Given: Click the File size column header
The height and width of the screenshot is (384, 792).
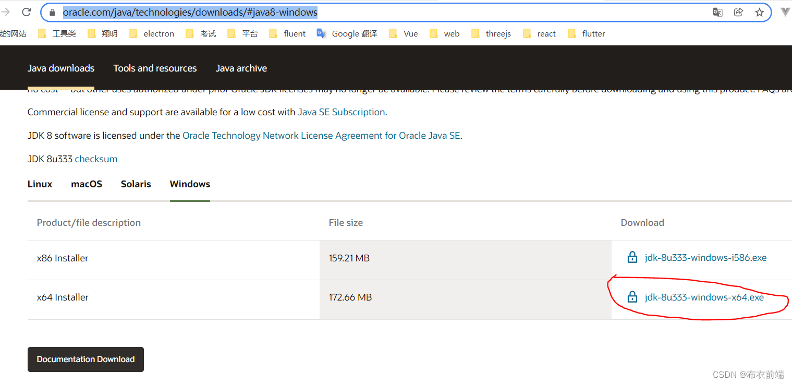Looking at the screenshot, I should [x=346, y=223].
